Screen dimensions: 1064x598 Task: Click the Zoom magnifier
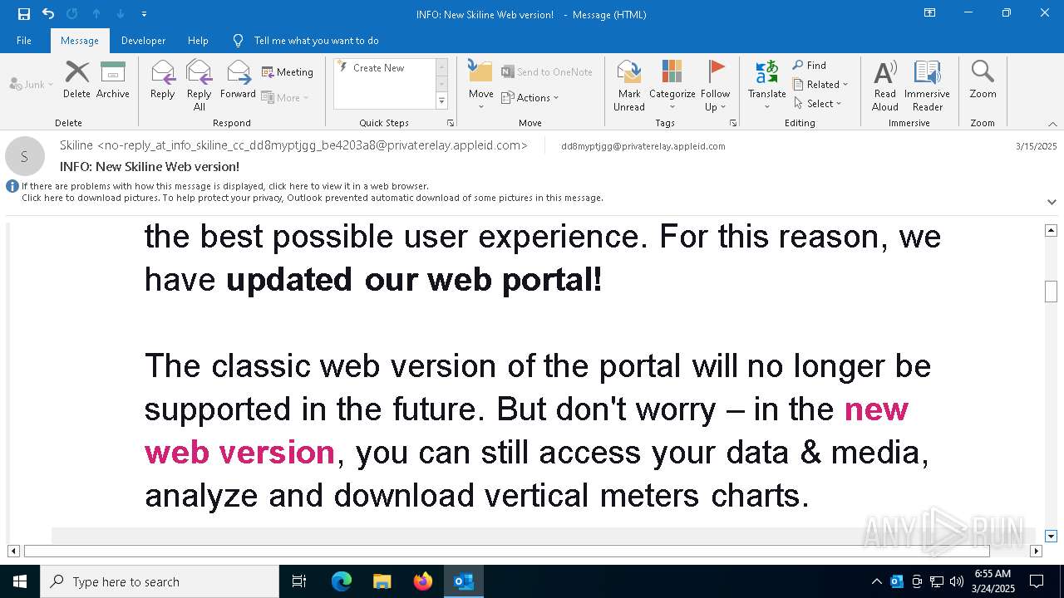983,80
